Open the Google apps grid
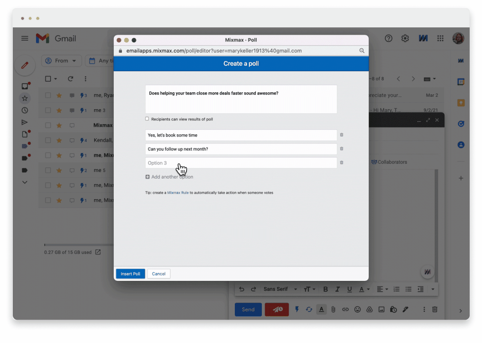 (x=440, y=38)
